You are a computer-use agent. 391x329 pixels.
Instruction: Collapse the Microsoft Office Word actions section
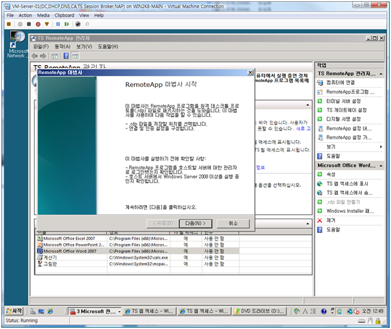(381, 166)
